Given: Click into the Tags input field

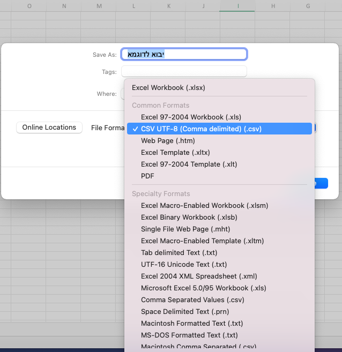Looking at the screenshot, I should [184, 71].
